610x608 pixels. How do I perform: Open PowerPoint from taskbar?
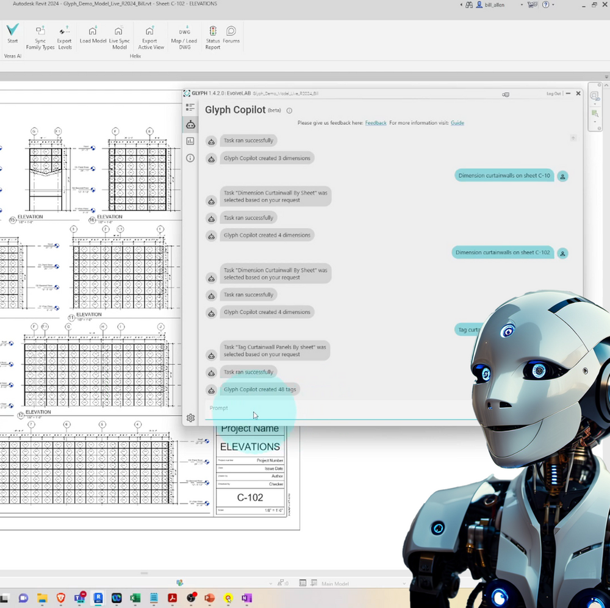coord(210,598)
